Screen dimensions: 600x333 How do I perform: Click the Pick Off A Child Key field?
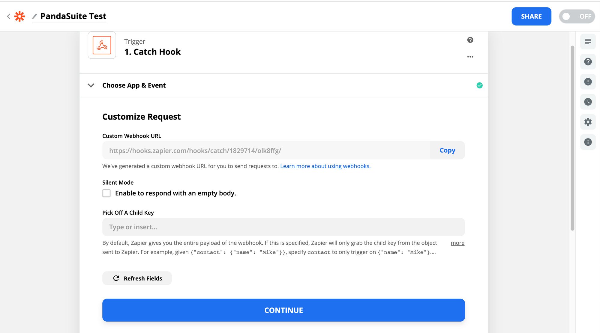pyautogui.click(x=283, y=227)
